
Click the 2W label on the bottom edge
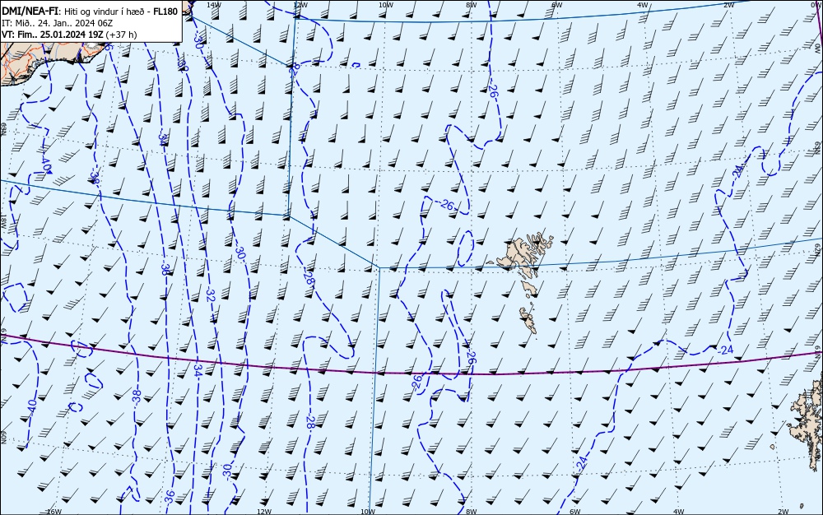[783, 512]
